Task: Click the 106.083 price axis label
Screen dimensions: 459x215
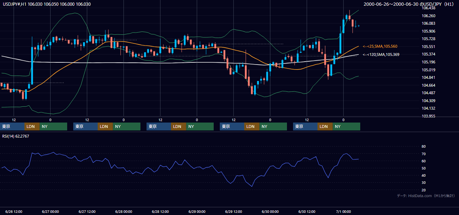Action: pyautogui.click(x=428, y=23)
